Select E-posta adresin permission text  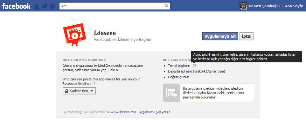(x=197, y=71)
